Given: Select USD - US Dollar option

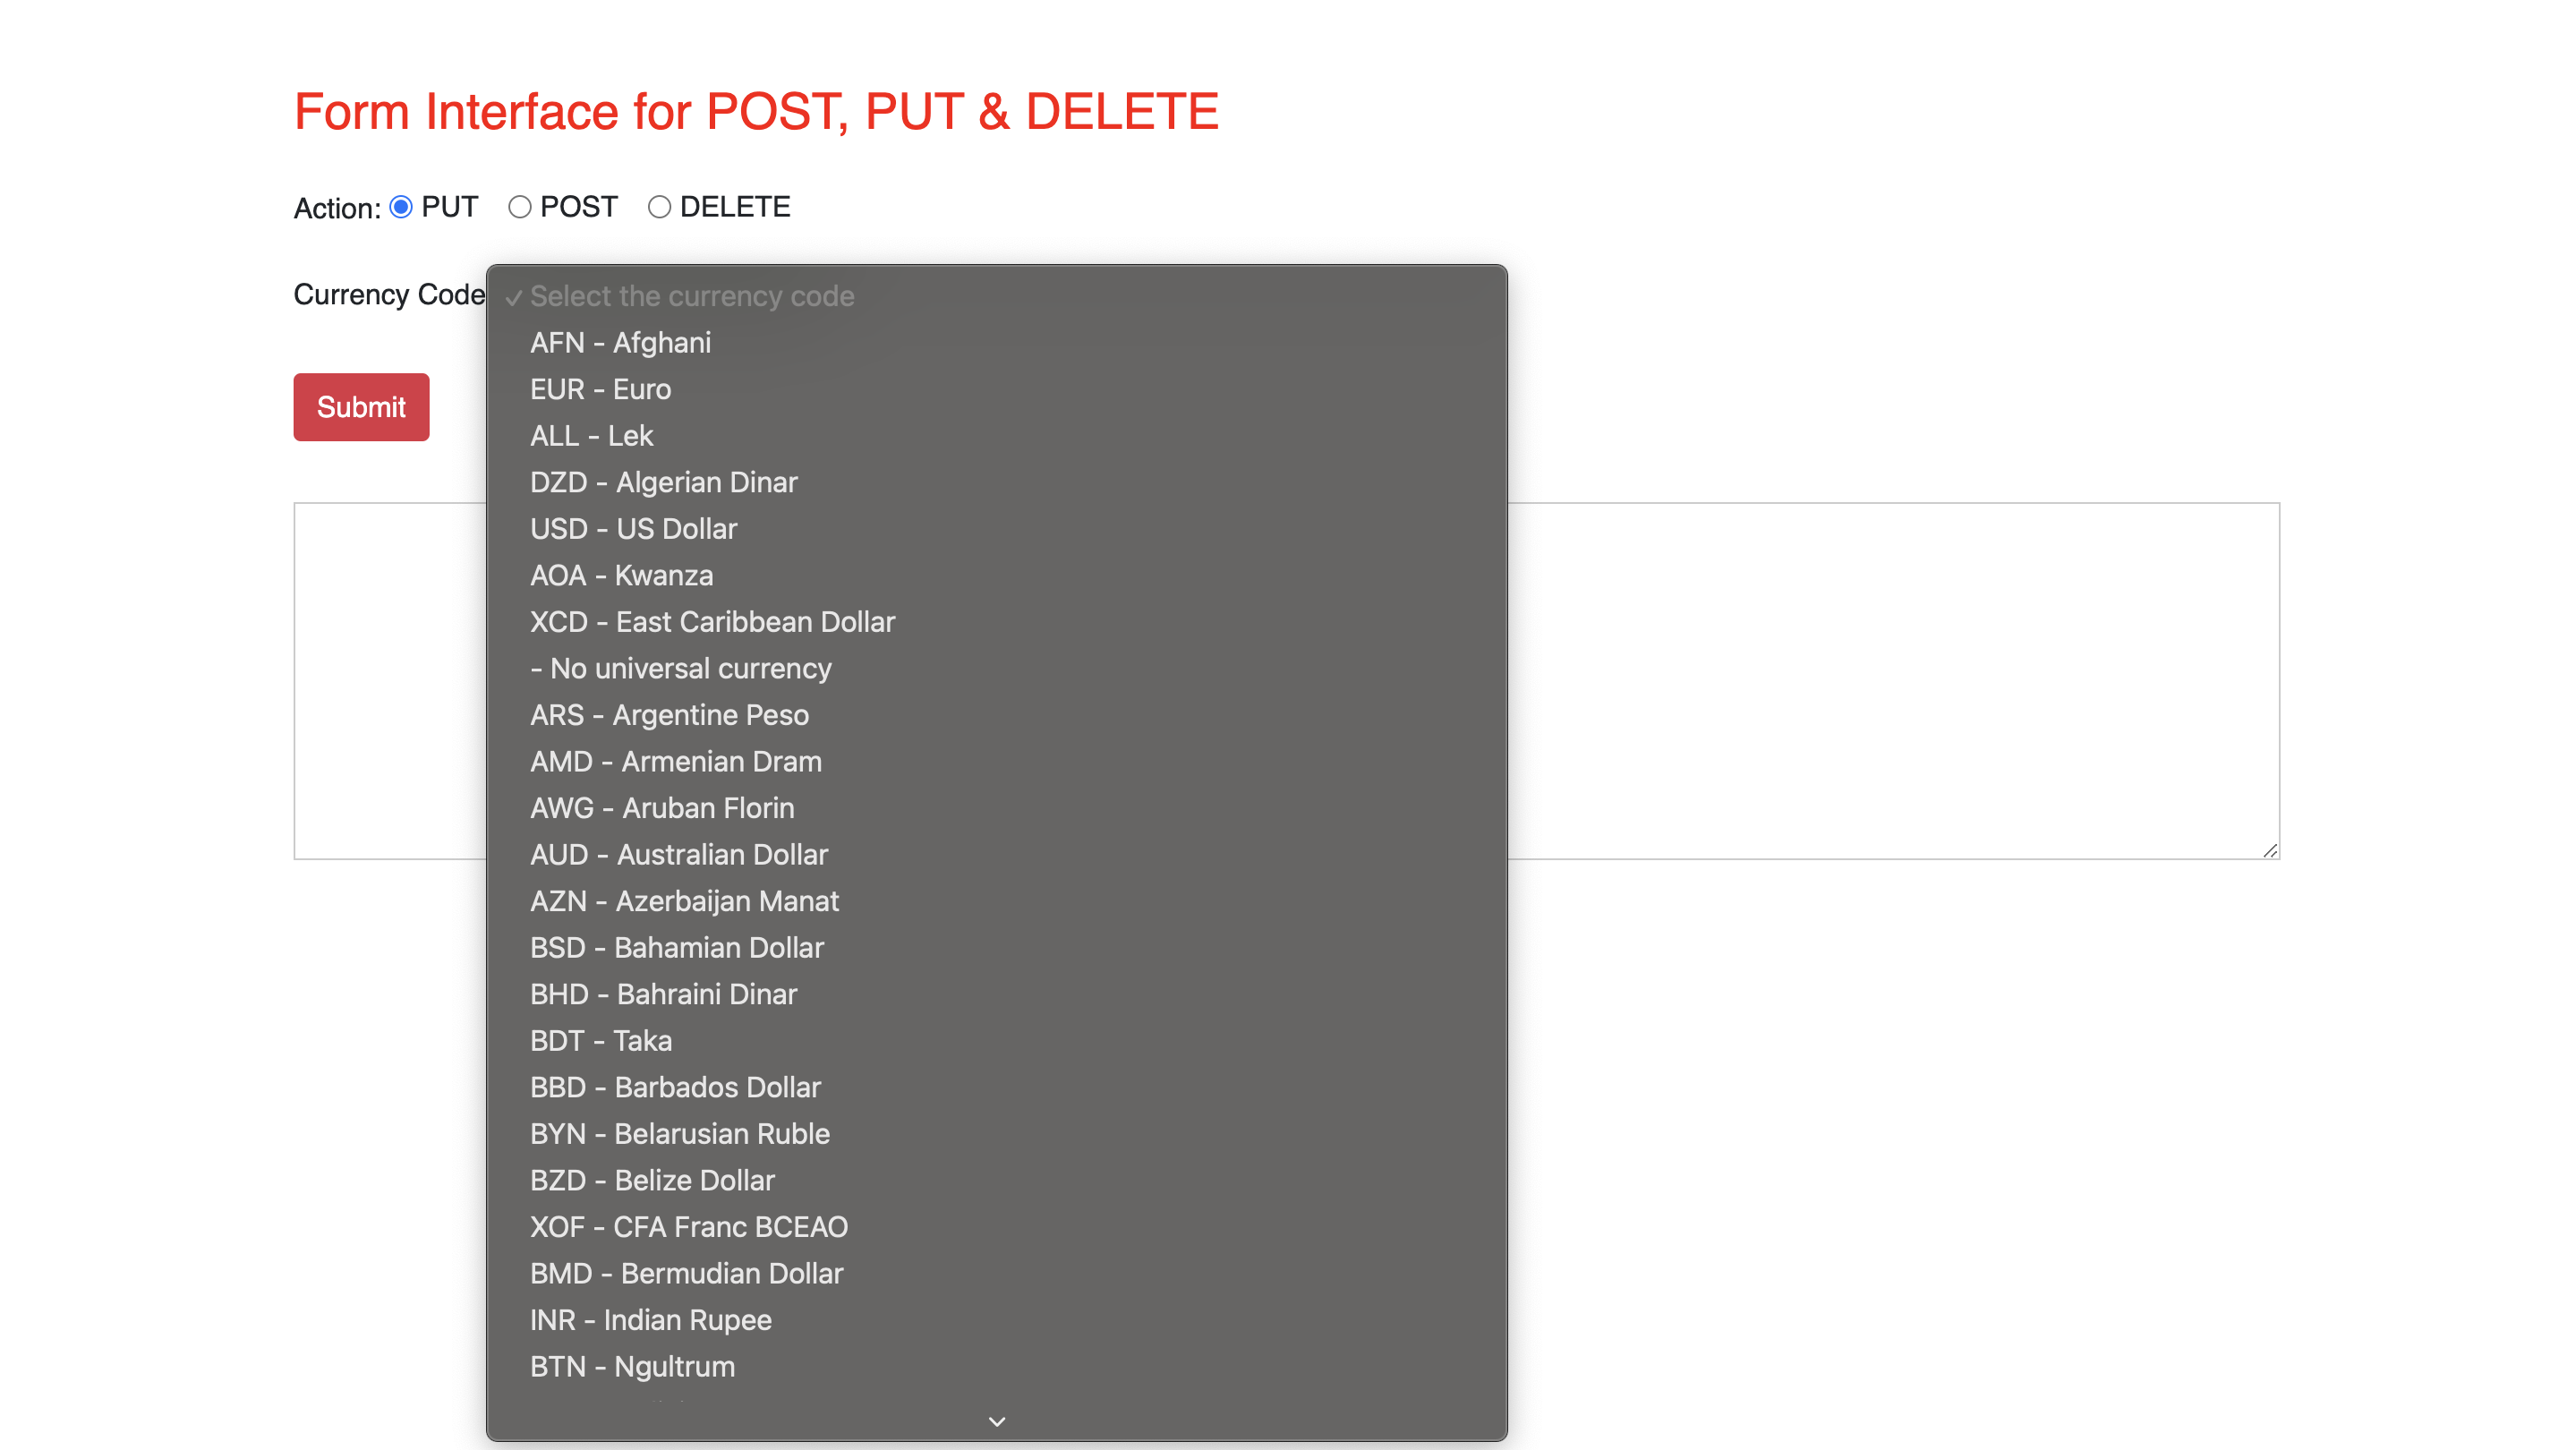Looking at the screenshot, I should tap(996, 529).
